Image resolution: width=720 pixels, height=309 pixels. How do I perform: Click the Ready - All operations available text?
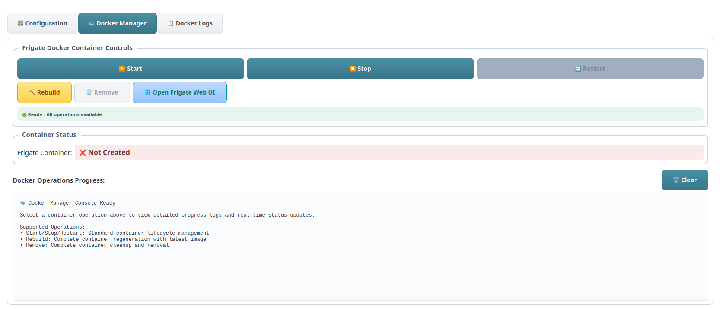coord(65,114)
